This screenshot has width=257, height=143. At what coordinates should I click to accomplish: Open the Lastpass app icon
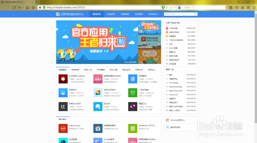[x=63, y=79]
